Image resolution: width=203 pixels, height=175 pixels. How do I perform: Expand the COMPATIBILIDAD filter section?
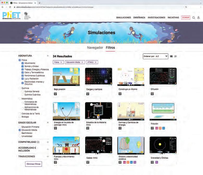[48, 142]
